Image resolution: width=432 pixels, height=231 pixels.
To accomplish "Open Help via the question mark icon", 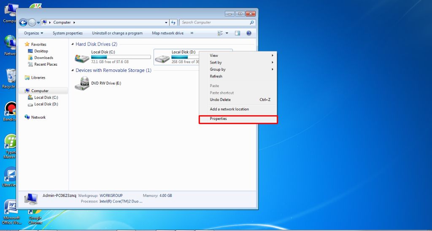I will (249, 33).
